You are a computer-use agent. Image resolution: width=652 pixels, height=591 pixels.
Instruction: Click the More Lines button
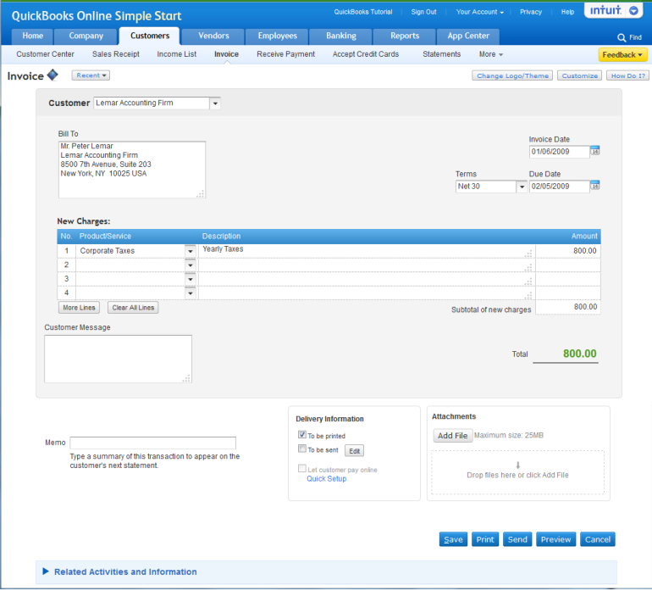click(79, 308)
